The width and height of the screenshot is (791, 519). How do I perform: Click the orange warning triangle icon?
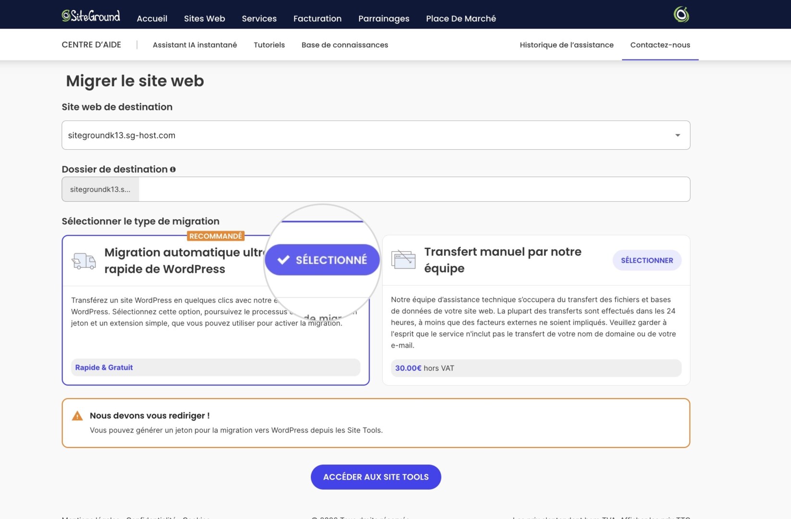pyautogui.click(x=77, y=416)
